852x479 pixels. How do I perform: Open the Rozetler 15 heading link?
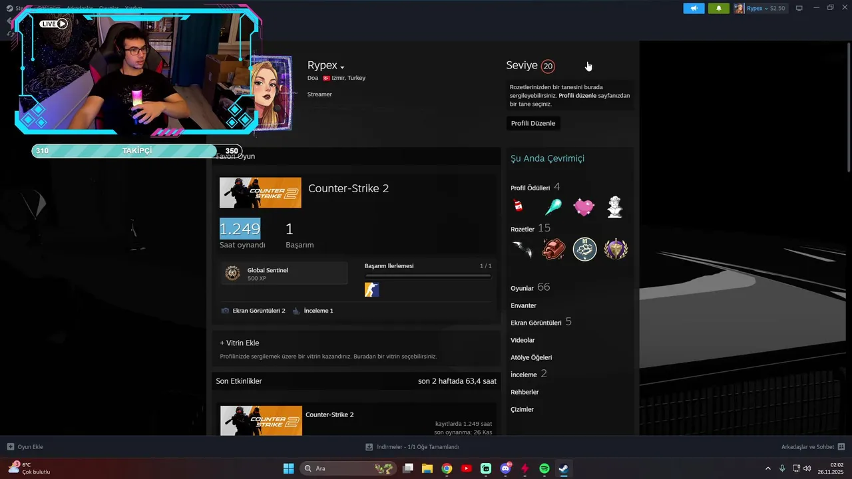(531, 228)
